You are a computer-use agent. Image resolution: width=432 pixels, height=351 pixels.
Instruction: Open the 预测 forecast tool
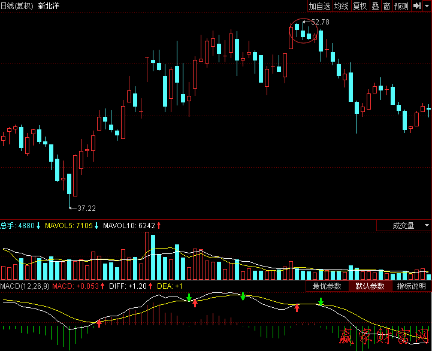401,6
